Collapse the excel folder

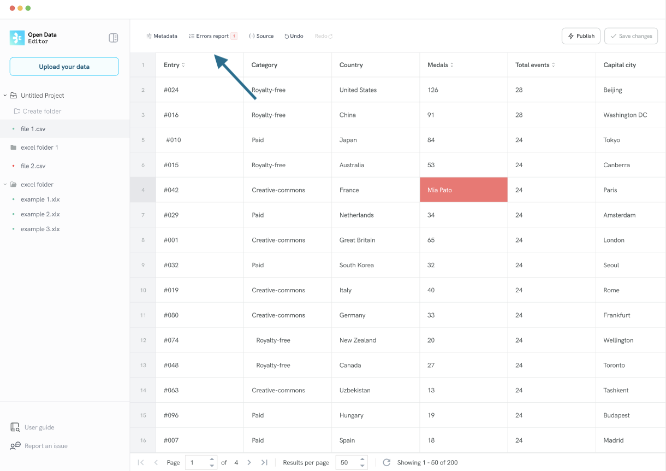pyautogui.click(x=5, y=185)
